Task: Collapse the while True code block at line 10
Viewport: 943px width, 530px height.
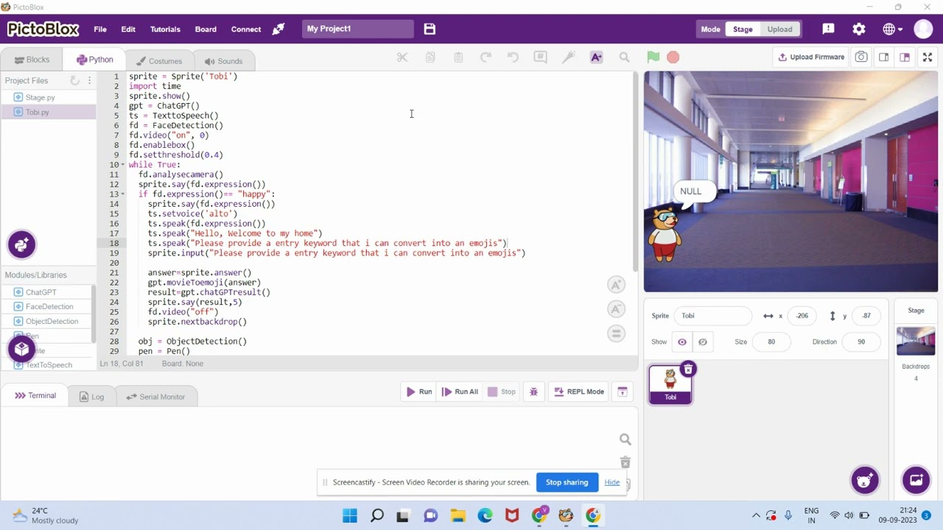Action: click(x=122, y=165)
